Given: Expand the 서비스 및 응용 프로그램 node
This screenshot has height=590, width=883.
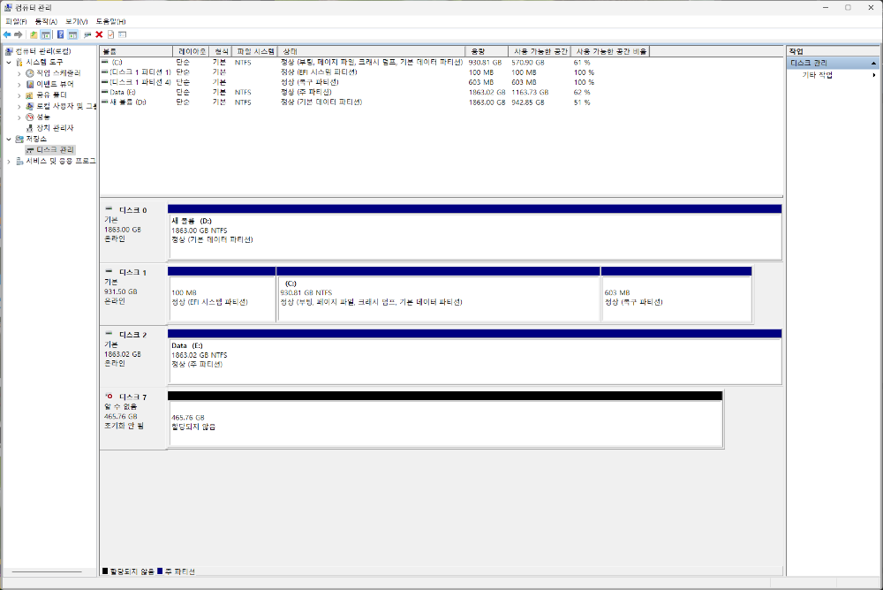Looking at the screenshot, I should click(9, 161).
